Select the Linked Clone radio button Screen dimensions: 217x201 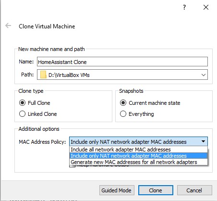click(22, 114)
